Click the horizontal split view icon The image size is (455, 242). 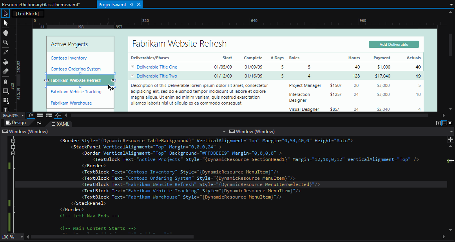pos(444,123)
